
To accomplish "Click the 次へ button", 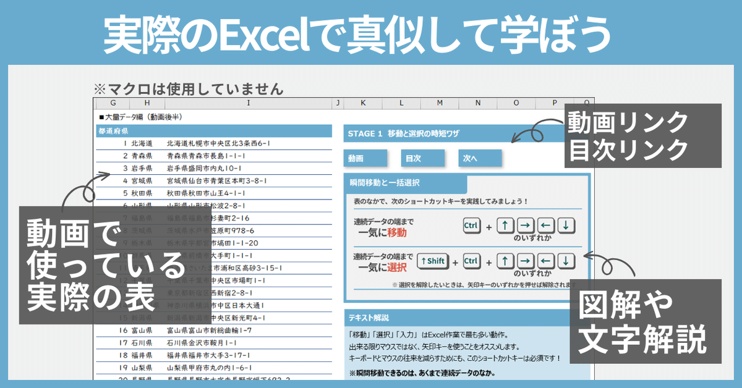I will [x=480, y=158].
